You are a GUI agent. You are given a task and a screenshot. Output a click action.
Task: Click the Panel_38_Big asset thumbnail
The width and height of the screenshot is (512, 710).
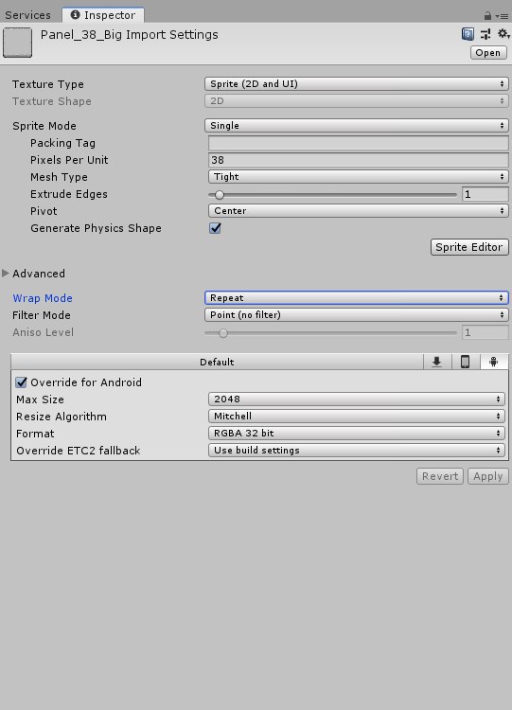tap(18, 43)
